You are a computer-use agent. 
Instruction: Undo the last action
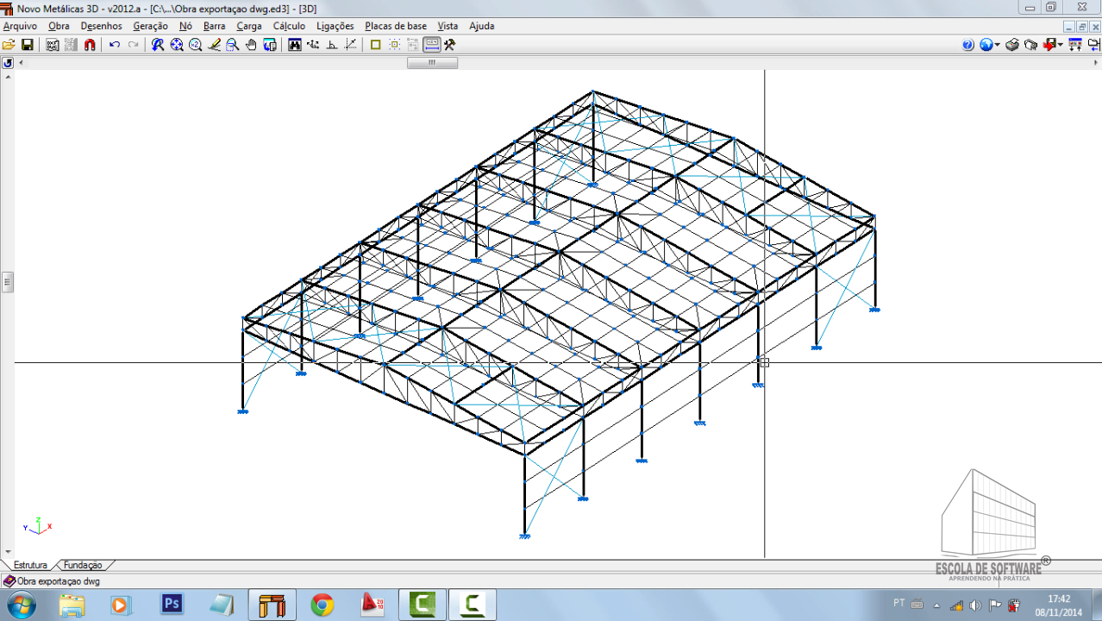click(115, 45)
